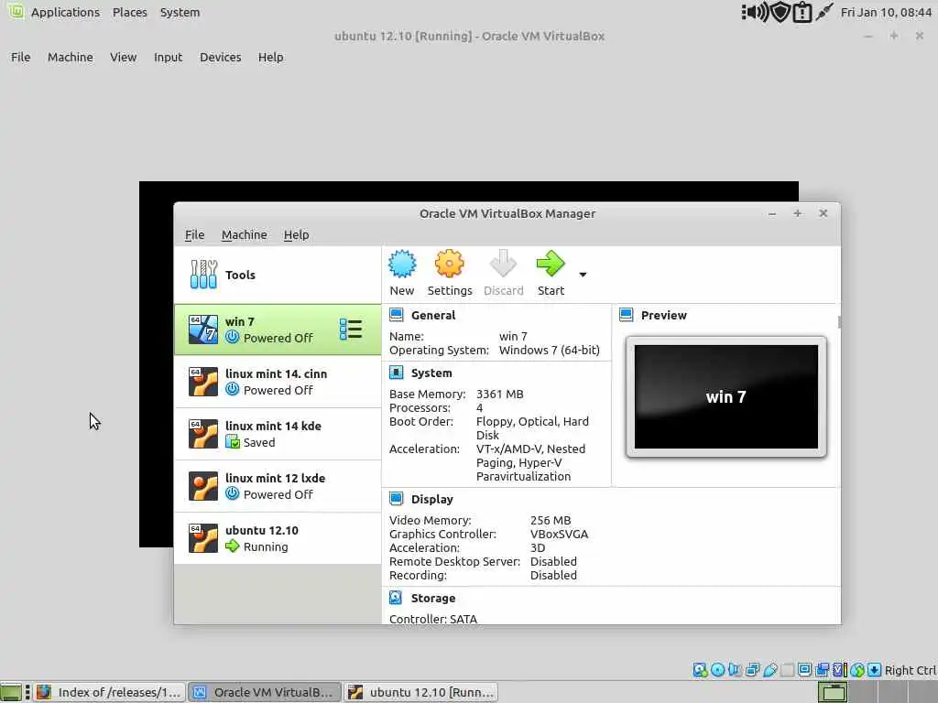938x703 pixels.
Task: Switch to ubuntu 12.10 [Running] taskbar button
Action: click(421, 692)
